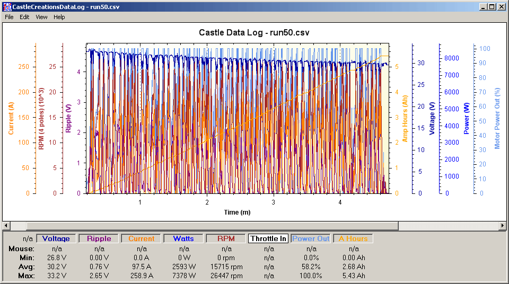This screenshot has height=284, width=509.
Task: Toggle the Ripple series button
Action: (99, 238)
